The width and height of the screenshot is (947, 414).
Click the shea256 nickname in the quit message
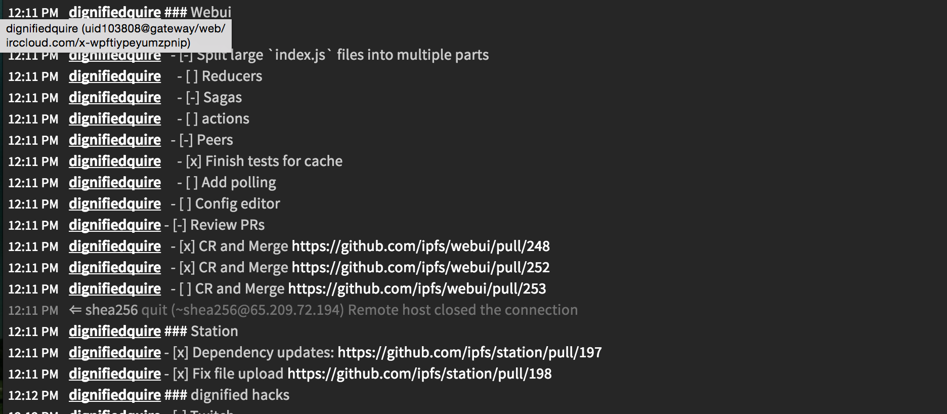pos(111,310)
